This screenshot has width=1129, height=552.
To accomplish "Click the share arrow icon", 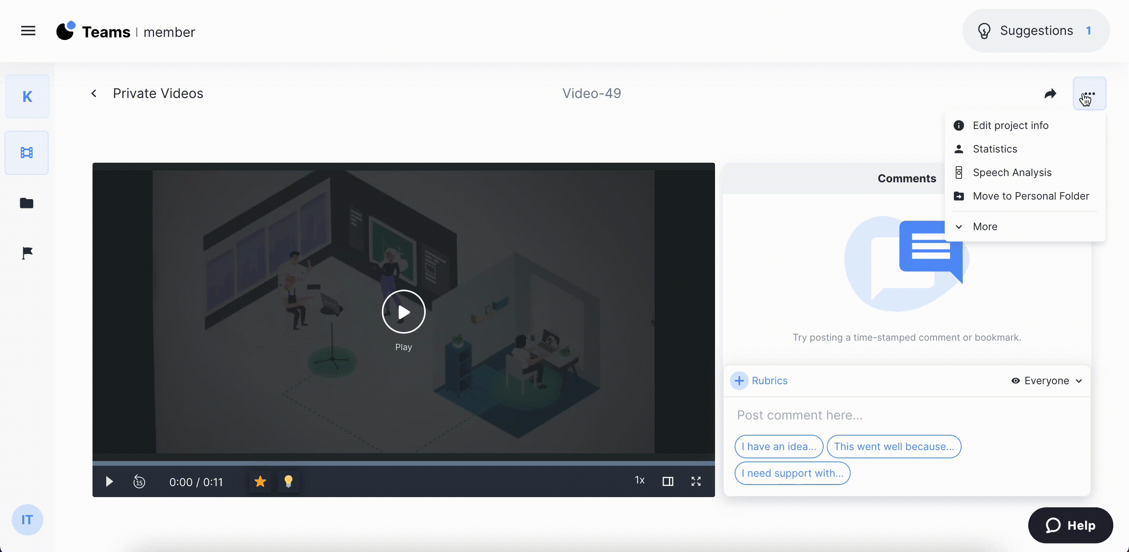I will click(x=1050, y=94).
